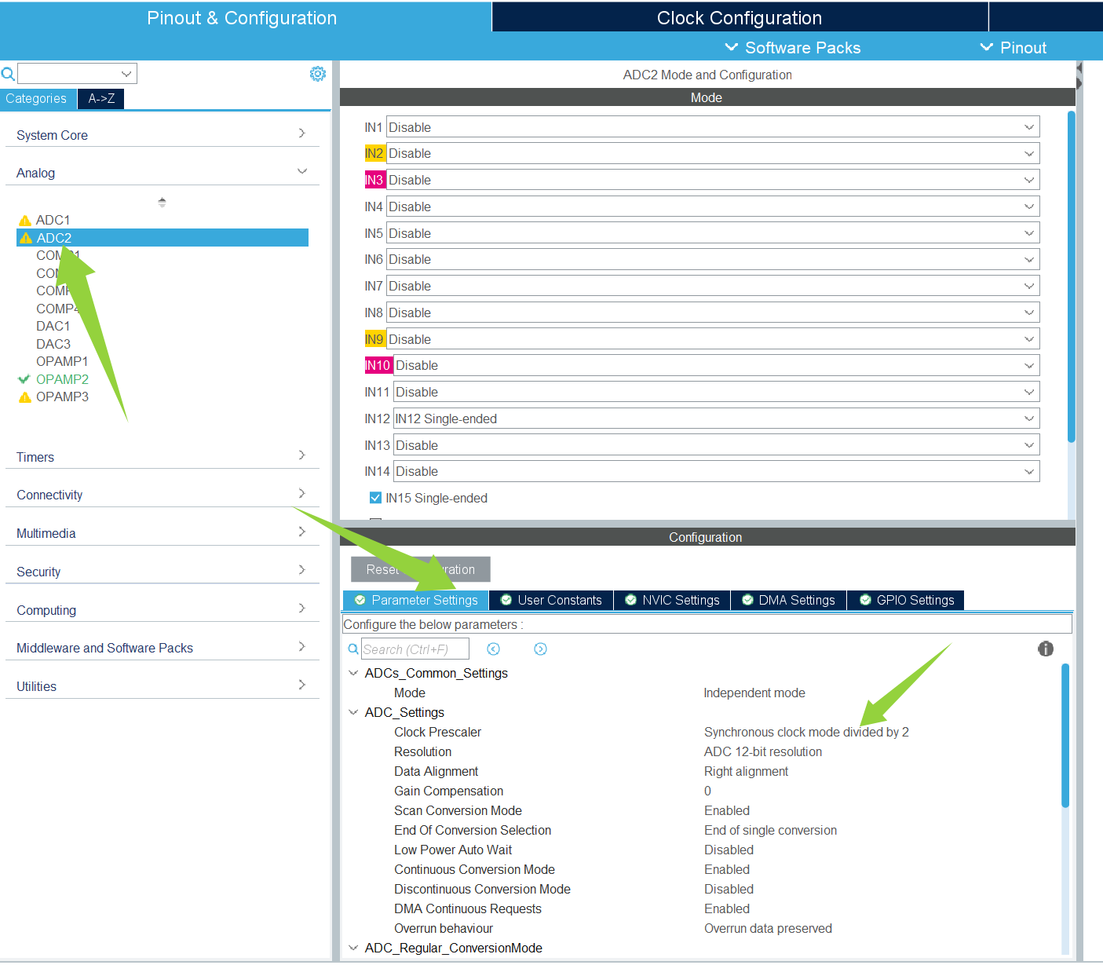
Task: Collapse the ADC_Regular_ConversionMode group
Action: [353, 948]
